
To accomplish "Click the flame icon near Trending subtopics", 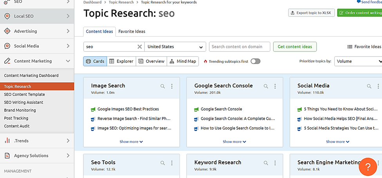I will [x=205, y=61].
